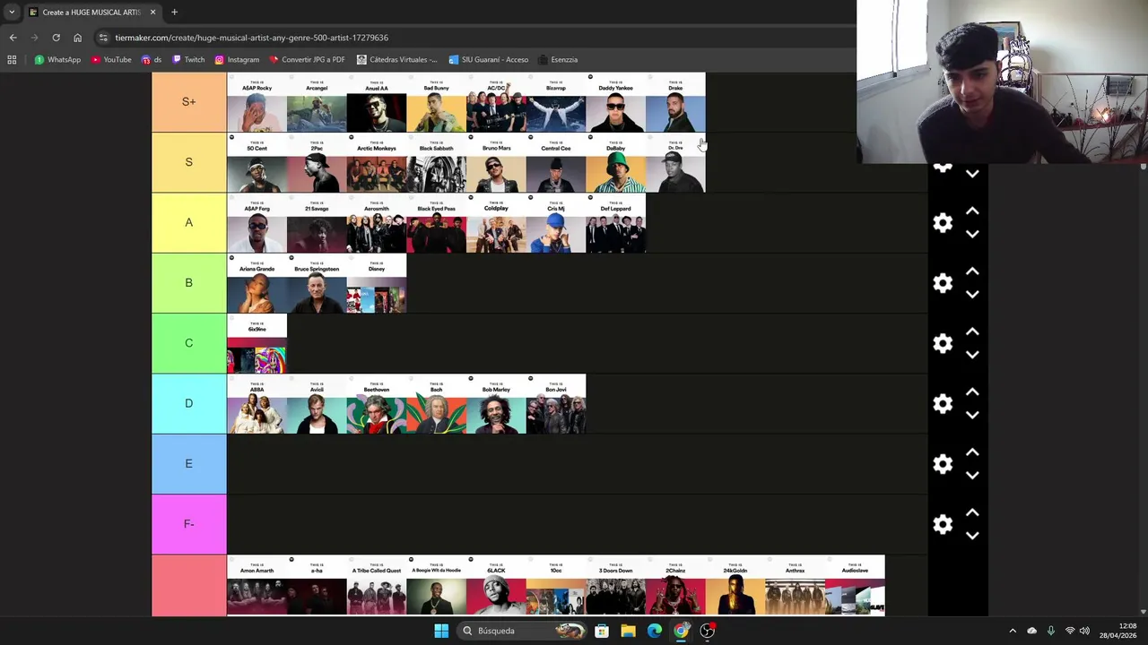Move tier E row down
Screen dimensions: 1148x645
972,475
